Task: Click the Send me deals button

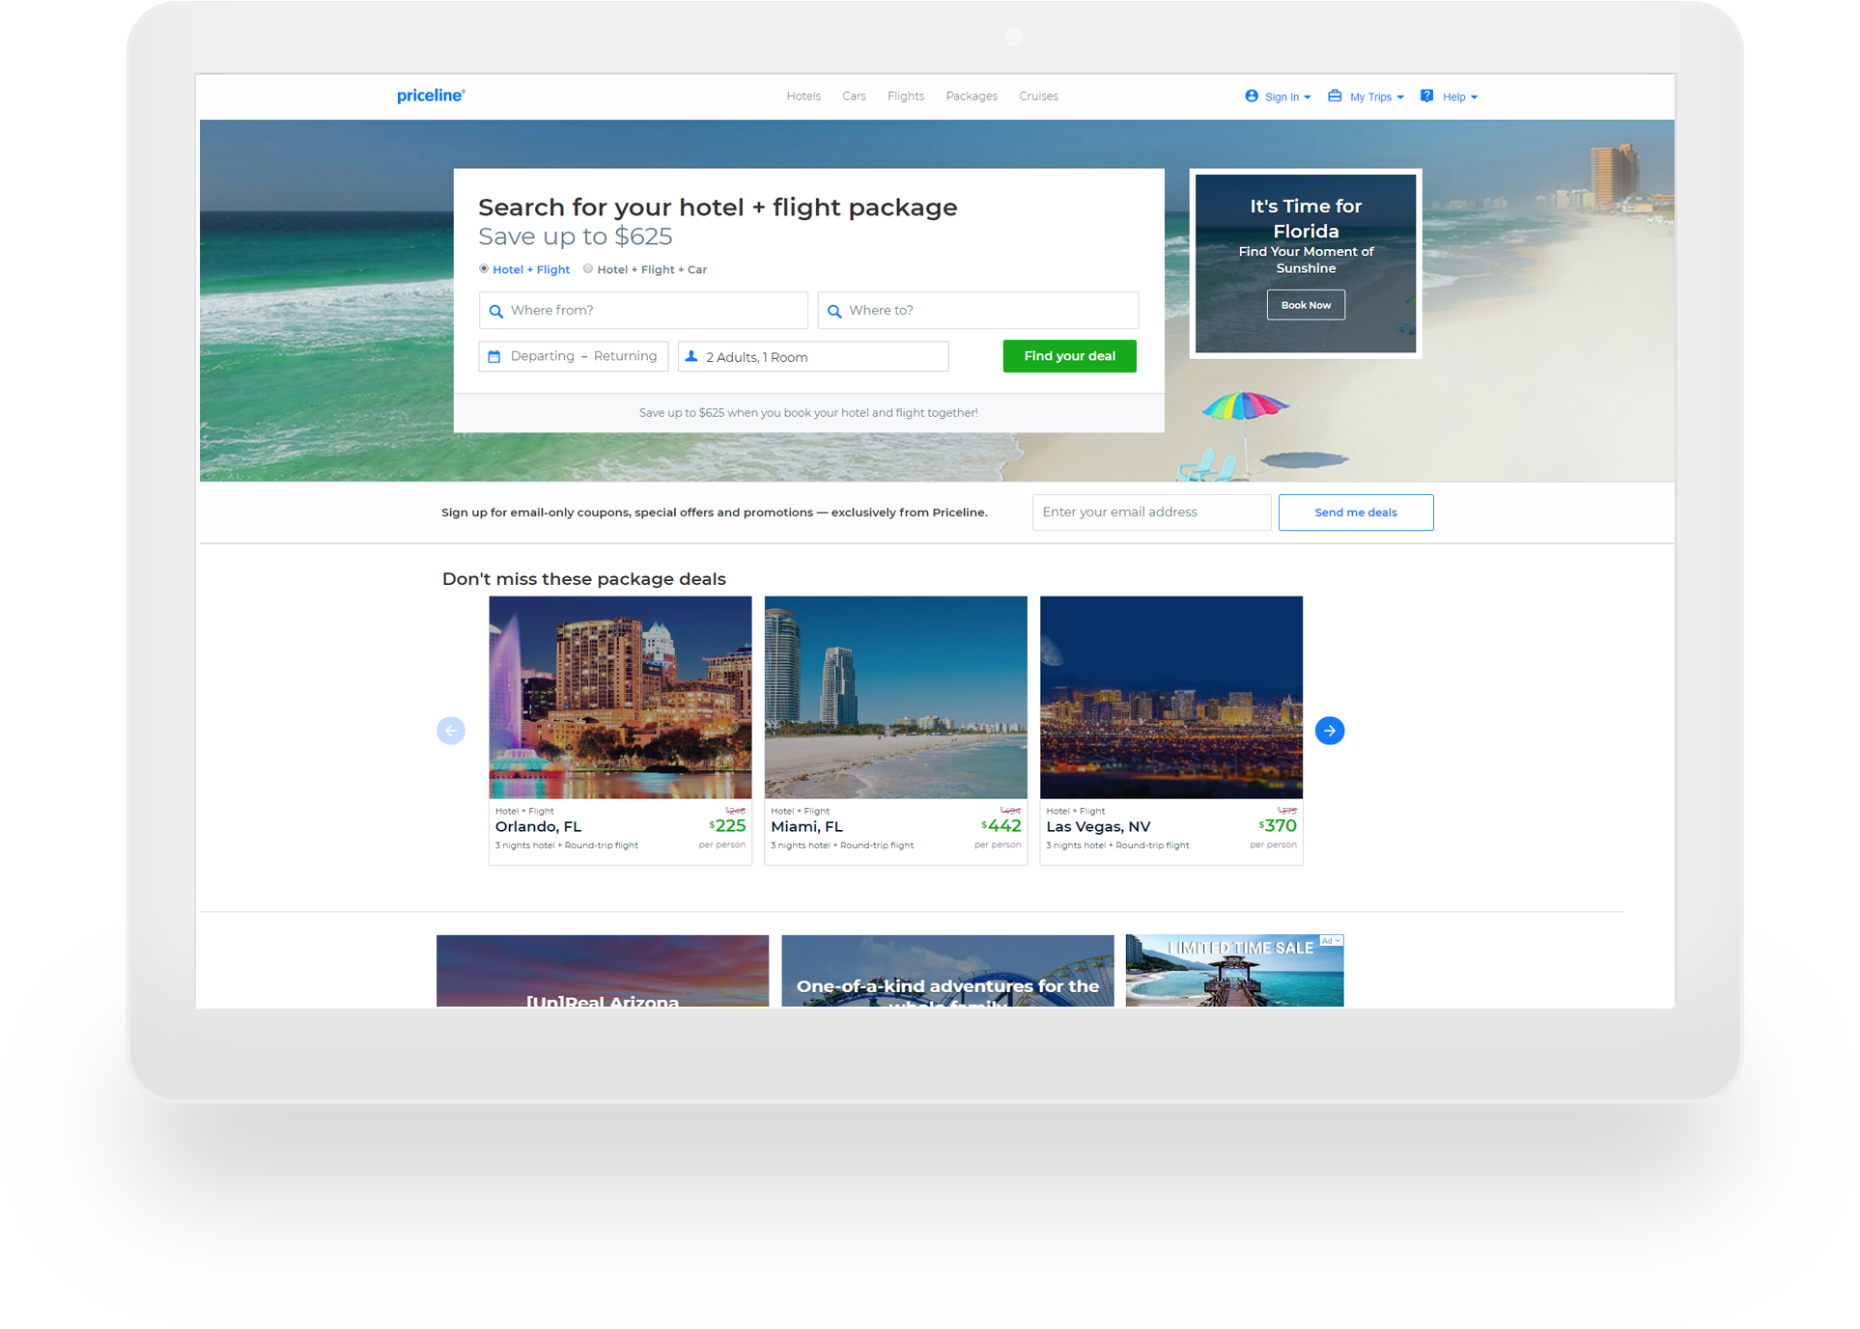Action: click(1356, 512)
